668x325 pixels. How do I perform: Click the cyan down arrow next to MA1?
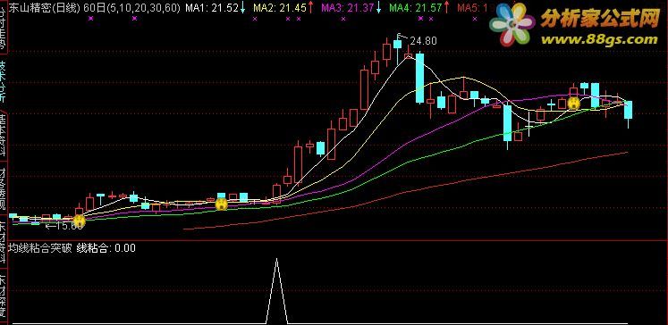[x=242, y=8]
